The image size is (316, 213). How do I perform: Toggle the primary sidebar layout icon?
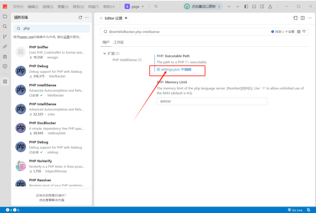coord(246,7)
